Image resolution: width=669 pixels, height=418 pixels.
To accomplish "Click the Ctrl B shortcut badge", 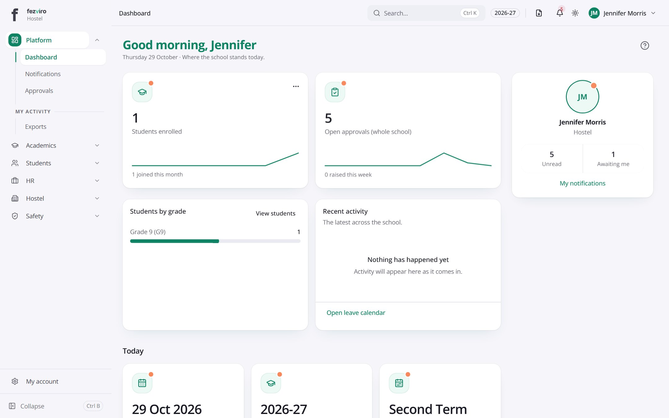I will point(93,406).
